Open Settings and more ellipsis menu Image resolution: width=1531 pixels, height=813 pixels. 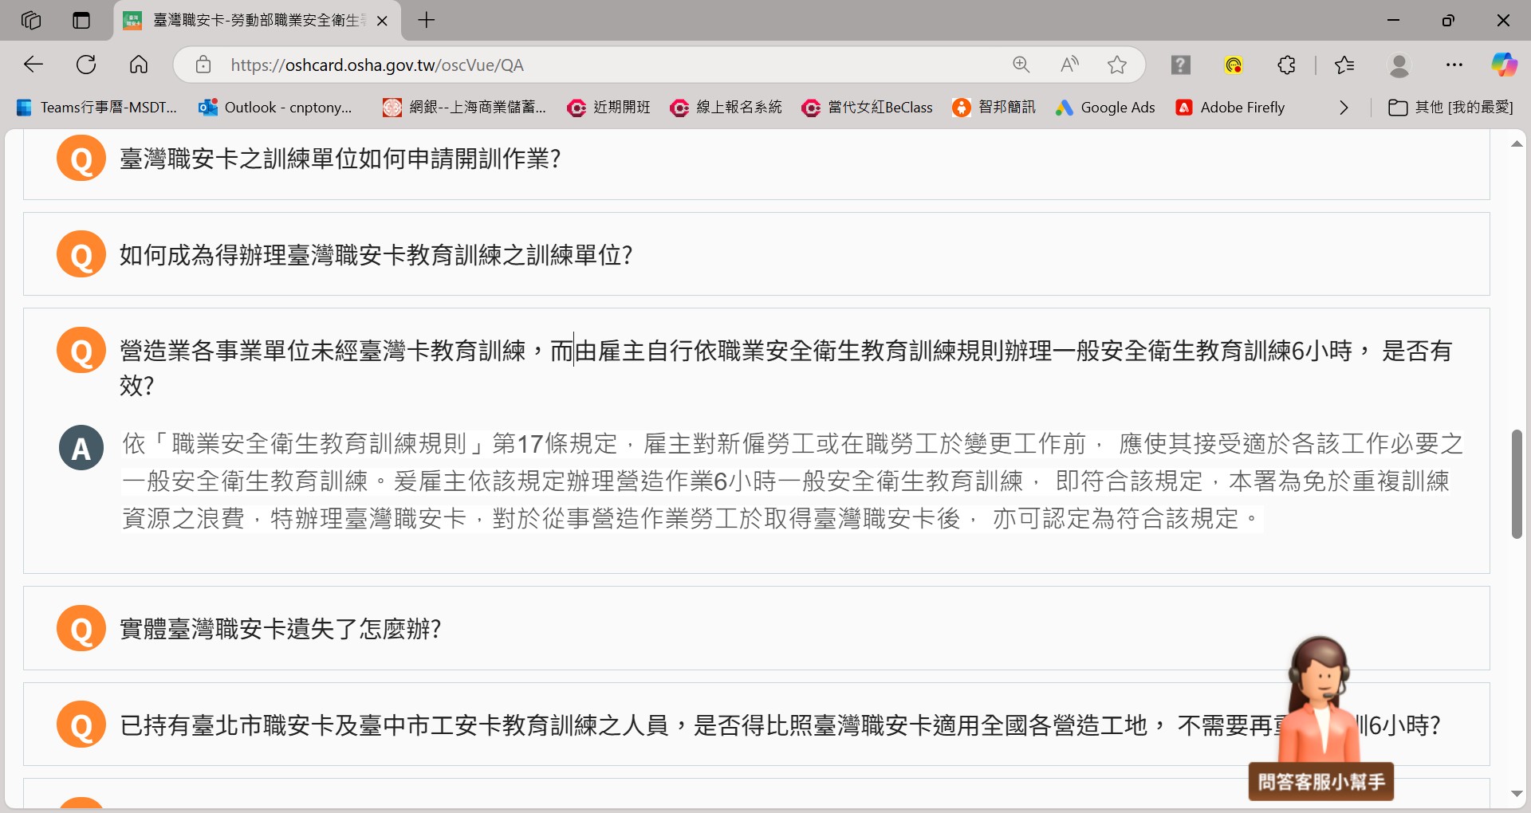click(1454, 65)
